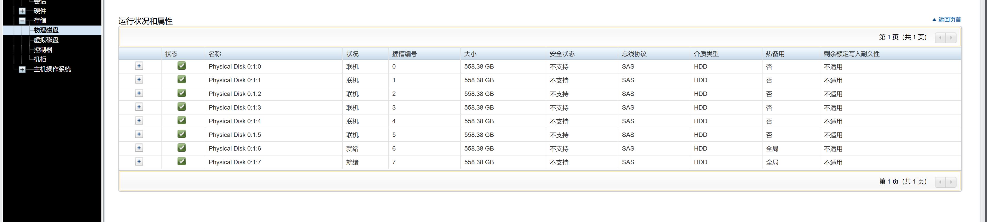Screen dimensions: 987x222
Task: Sort by the 状况 column header
Action: coord(352,54)
